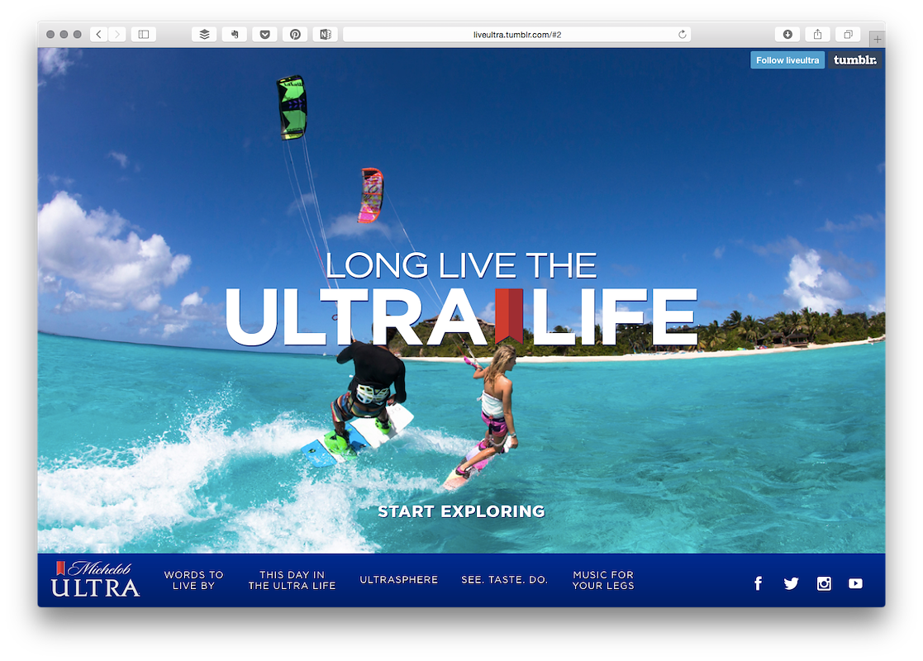Open the tumblr logo link

click(854, 60)
